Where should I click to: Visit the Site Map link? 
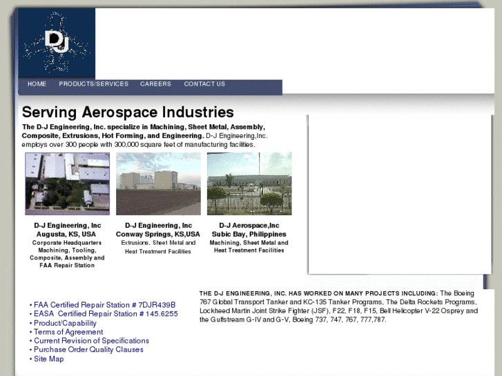[x=48, y=359]
